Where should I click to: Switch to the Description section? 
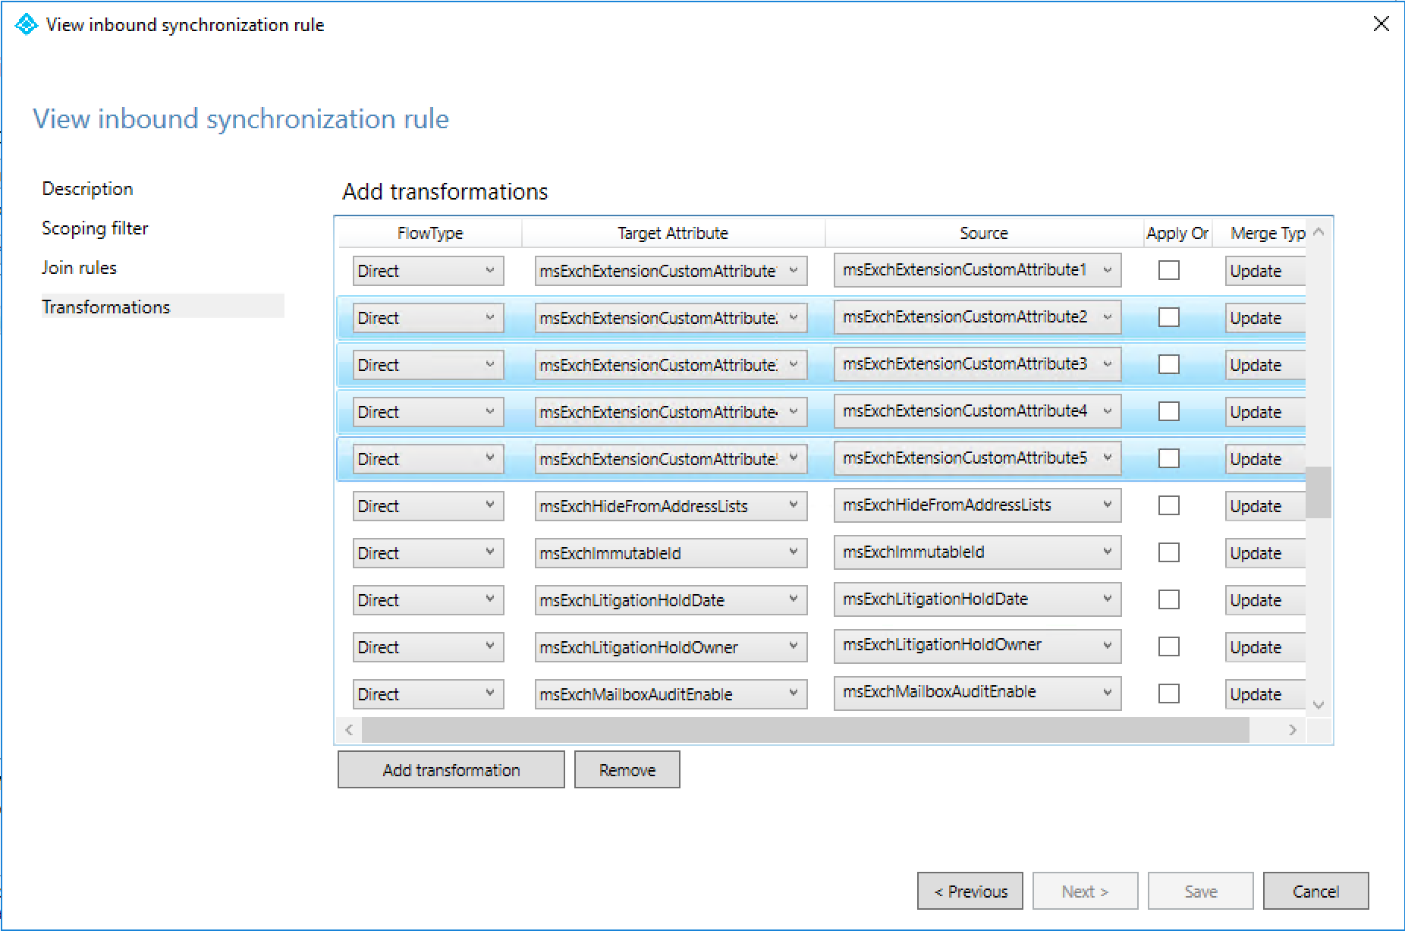click(x=87, y=188)
